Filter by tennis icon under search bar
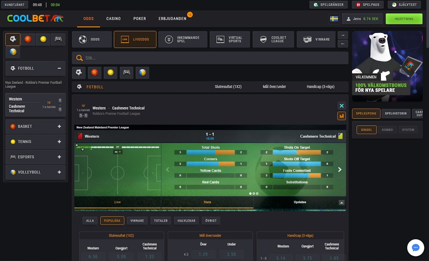Viewport: 429px width, 261px height. [x=110, y=72]
